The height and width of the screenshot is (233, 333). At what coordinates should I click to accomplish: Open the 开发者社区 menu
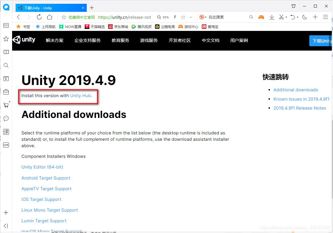[180, 40]
